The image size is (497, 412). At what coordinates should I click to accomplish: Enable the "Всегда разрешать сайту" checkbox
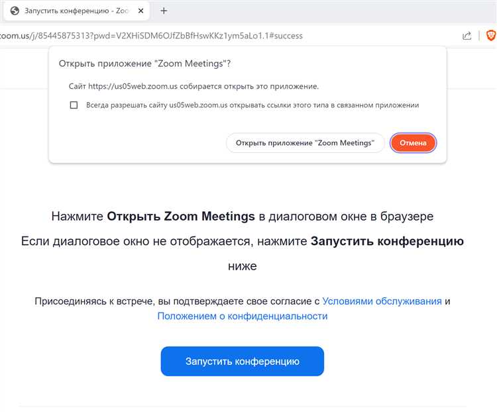pos(74,105)
